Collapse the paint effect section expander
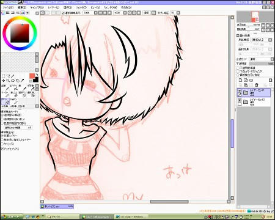The height and width of the screenshot is (220, 275). pyautogui.click(x=238, y=35)
